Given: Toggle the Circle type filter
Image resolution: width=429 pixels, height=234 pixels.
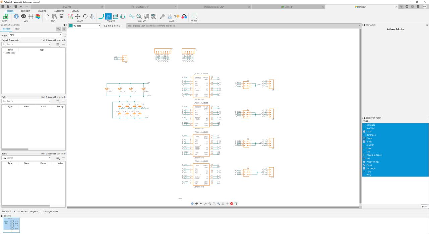Looking at the screenshot, I should pyautogui.click(x=395, y=132).
